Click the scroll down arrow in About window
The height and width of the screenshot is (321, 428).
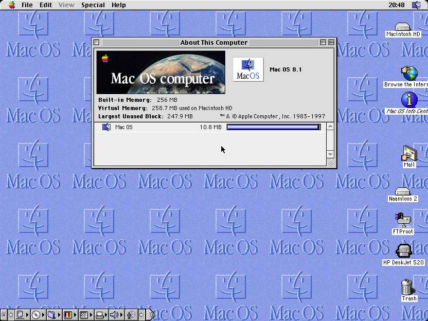click(x=330, y=154)
